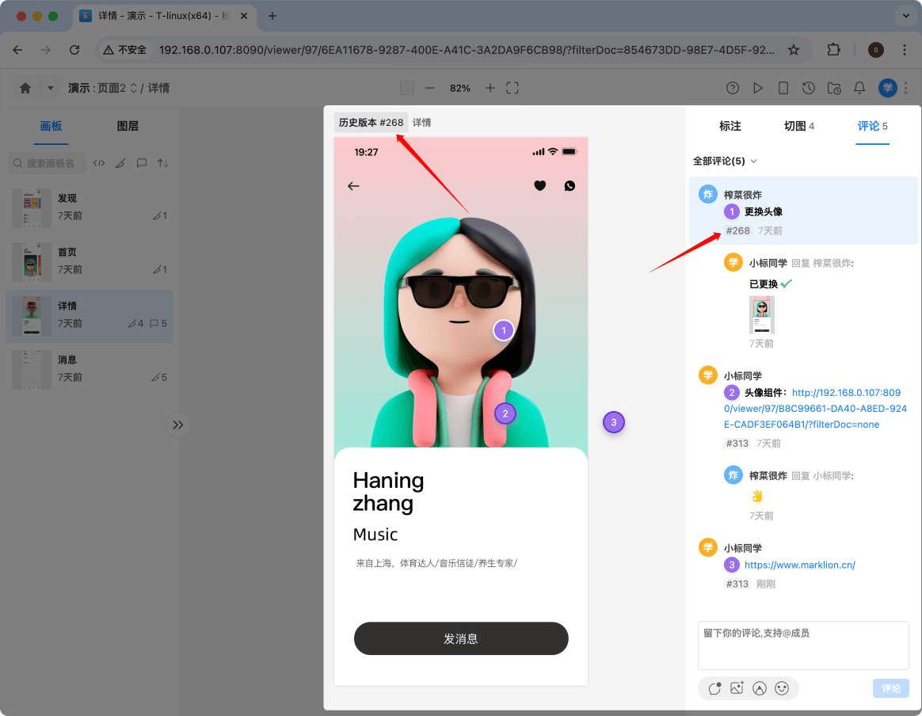Visit the marklion.cn link in comments
Viewport: 922px width, 716px height.
(x=799, y=565)
